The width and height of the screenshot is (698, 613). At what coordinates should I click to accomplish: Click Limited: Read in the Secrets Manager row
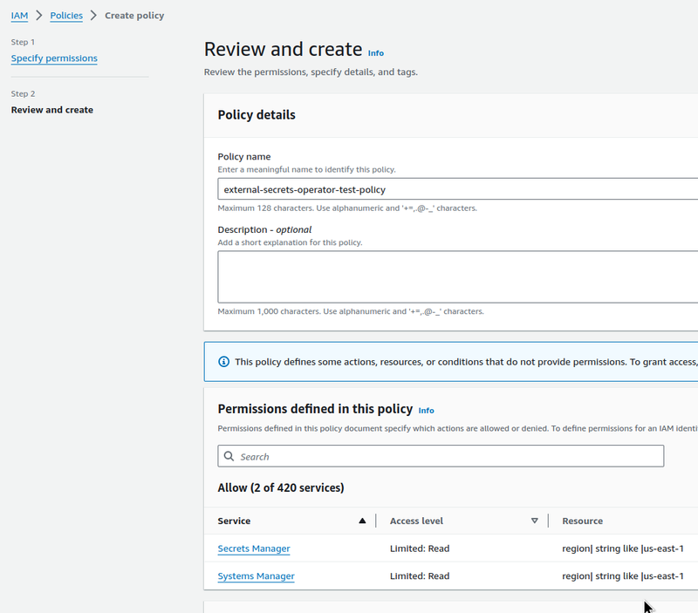420,548
